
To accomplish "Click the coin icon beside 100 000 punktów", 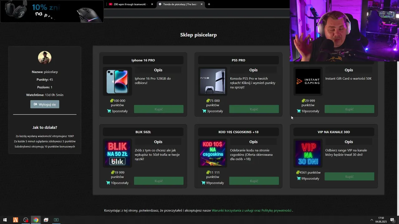I will pyautogui.click(x=112, y=101).
